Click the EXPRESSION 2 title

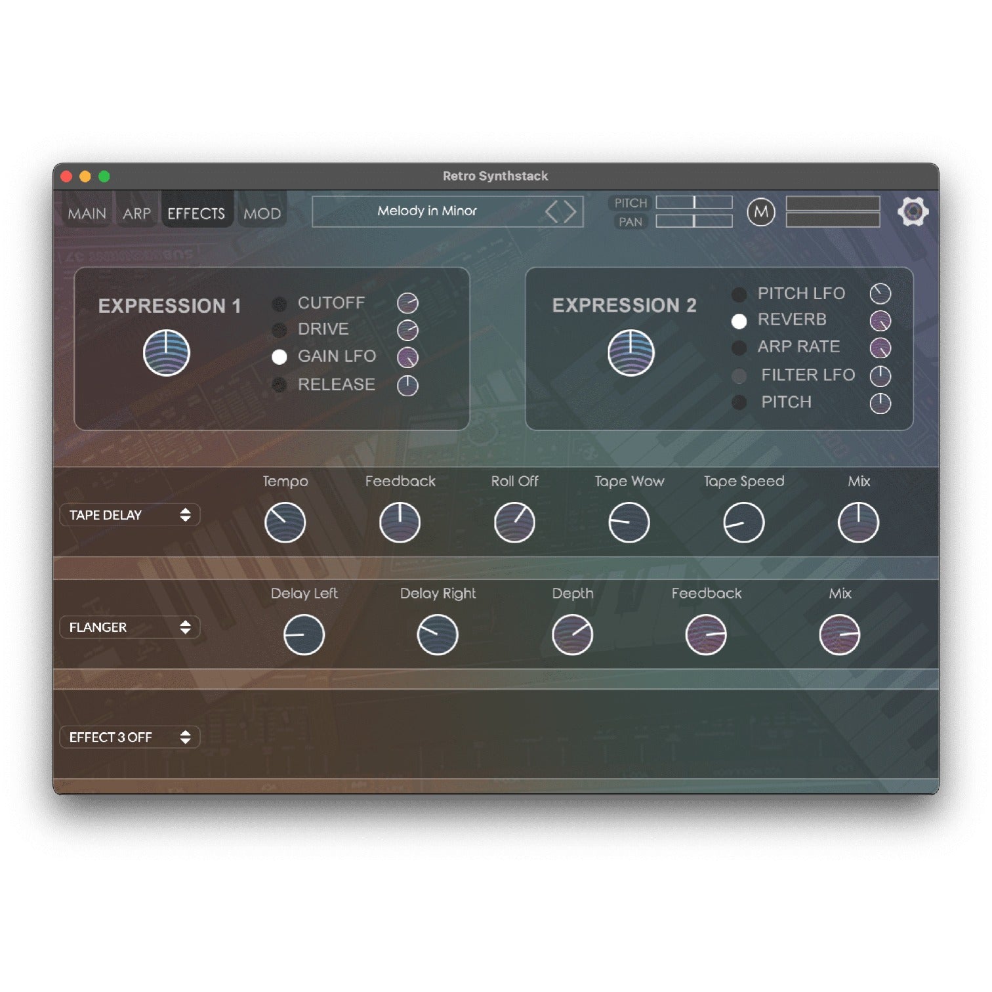tap(624, 305)
